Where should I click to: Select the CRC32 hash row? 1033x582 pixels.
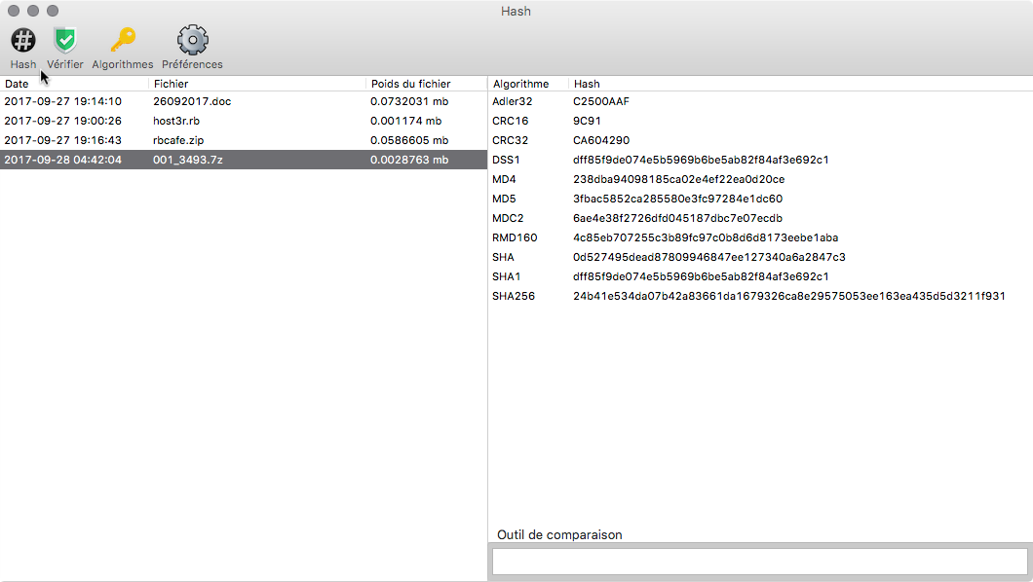[760, 140]
